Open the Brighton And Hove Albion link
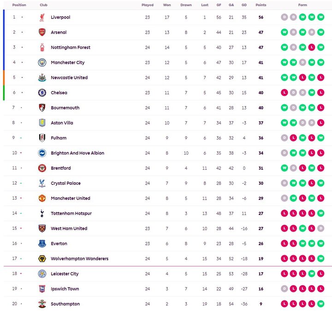332x311 pixels. click(77, 153)
